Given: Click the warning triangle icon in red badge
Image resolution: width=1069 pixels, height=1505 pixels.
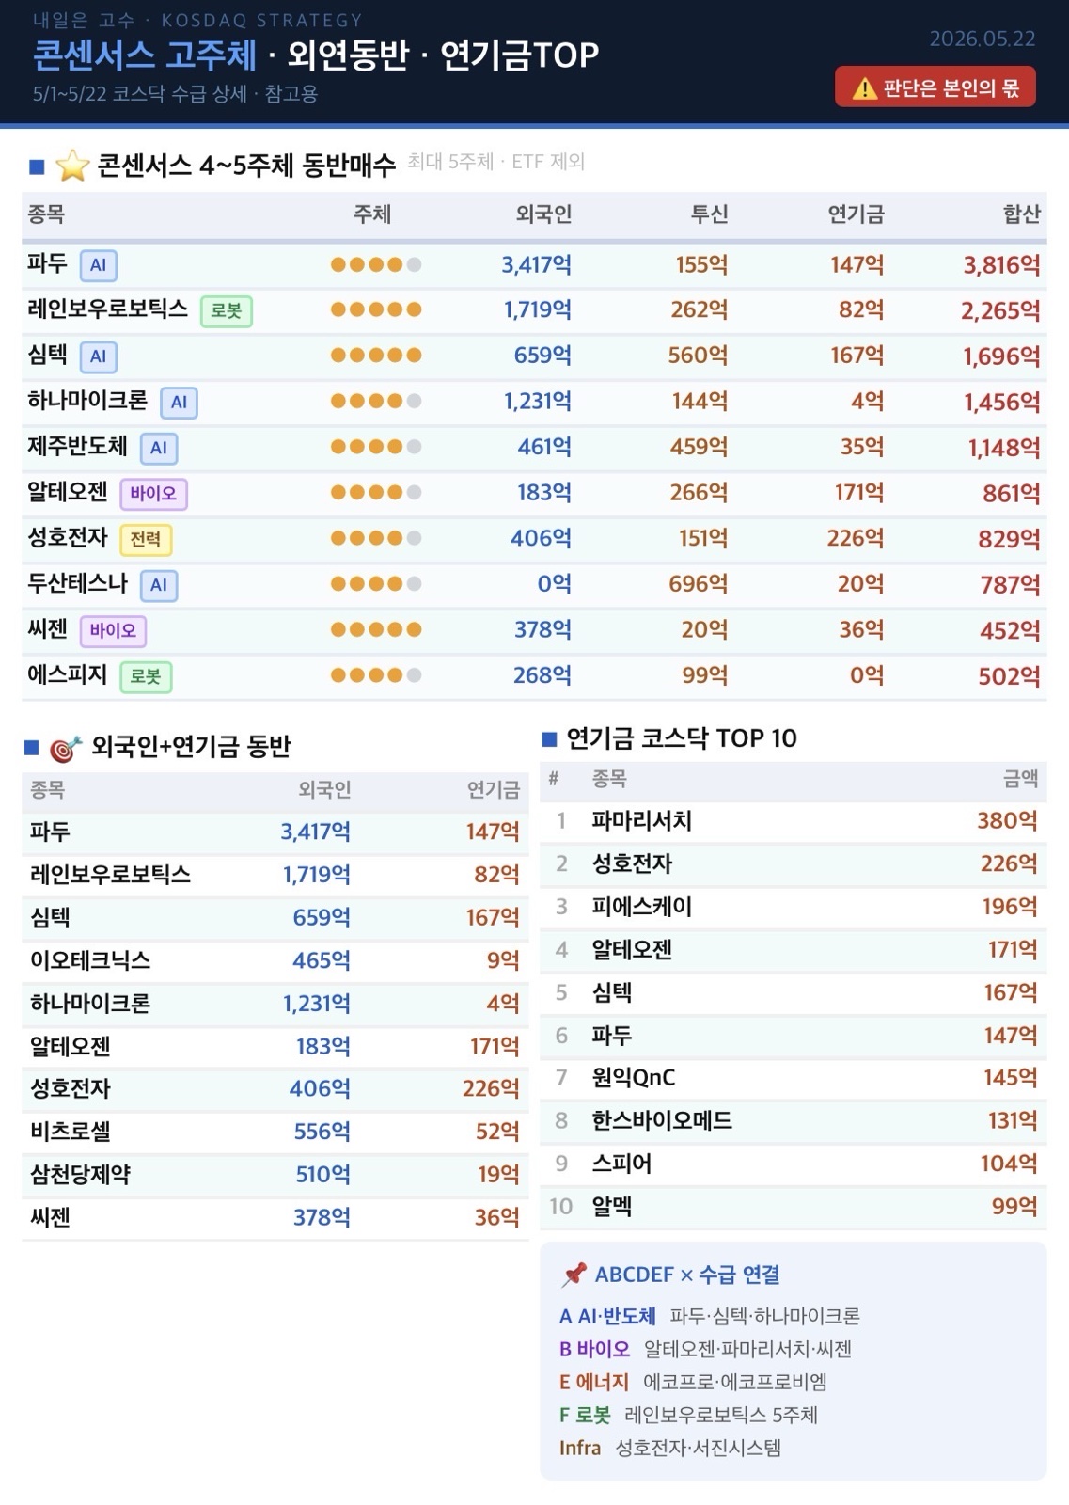Looking at the screenshot, I should pos(864,88).
